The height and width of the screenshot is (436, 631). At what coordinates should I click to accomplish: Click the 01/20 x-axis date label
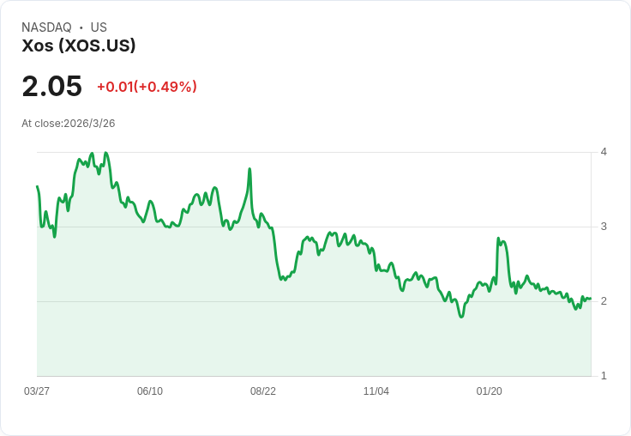click(490, 391)
